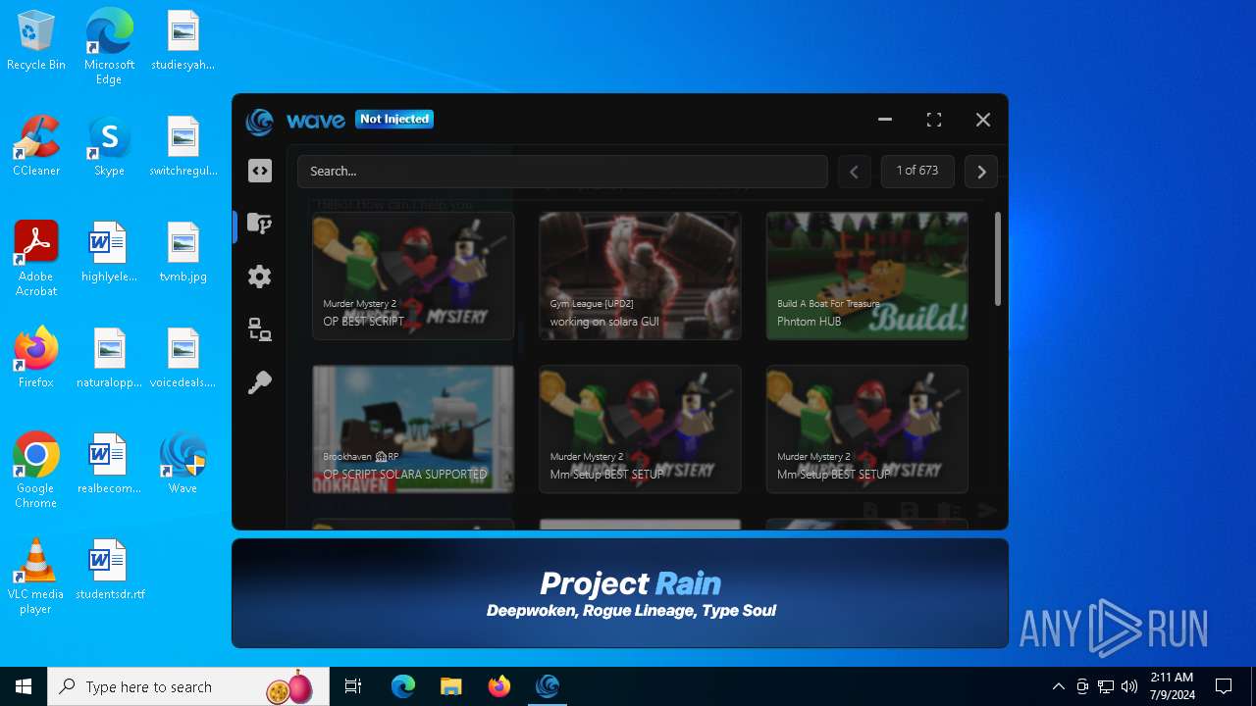Open middle Mm Setup BEST SETUP card

[x=640, y=429]
